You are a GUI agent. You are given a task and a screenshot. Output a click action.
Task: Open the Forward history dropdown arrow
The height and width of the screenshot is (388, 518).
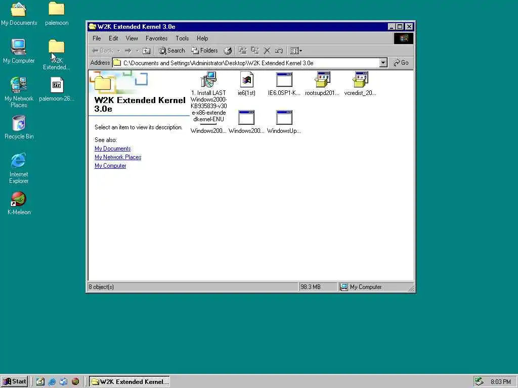(x=137, y=51)
